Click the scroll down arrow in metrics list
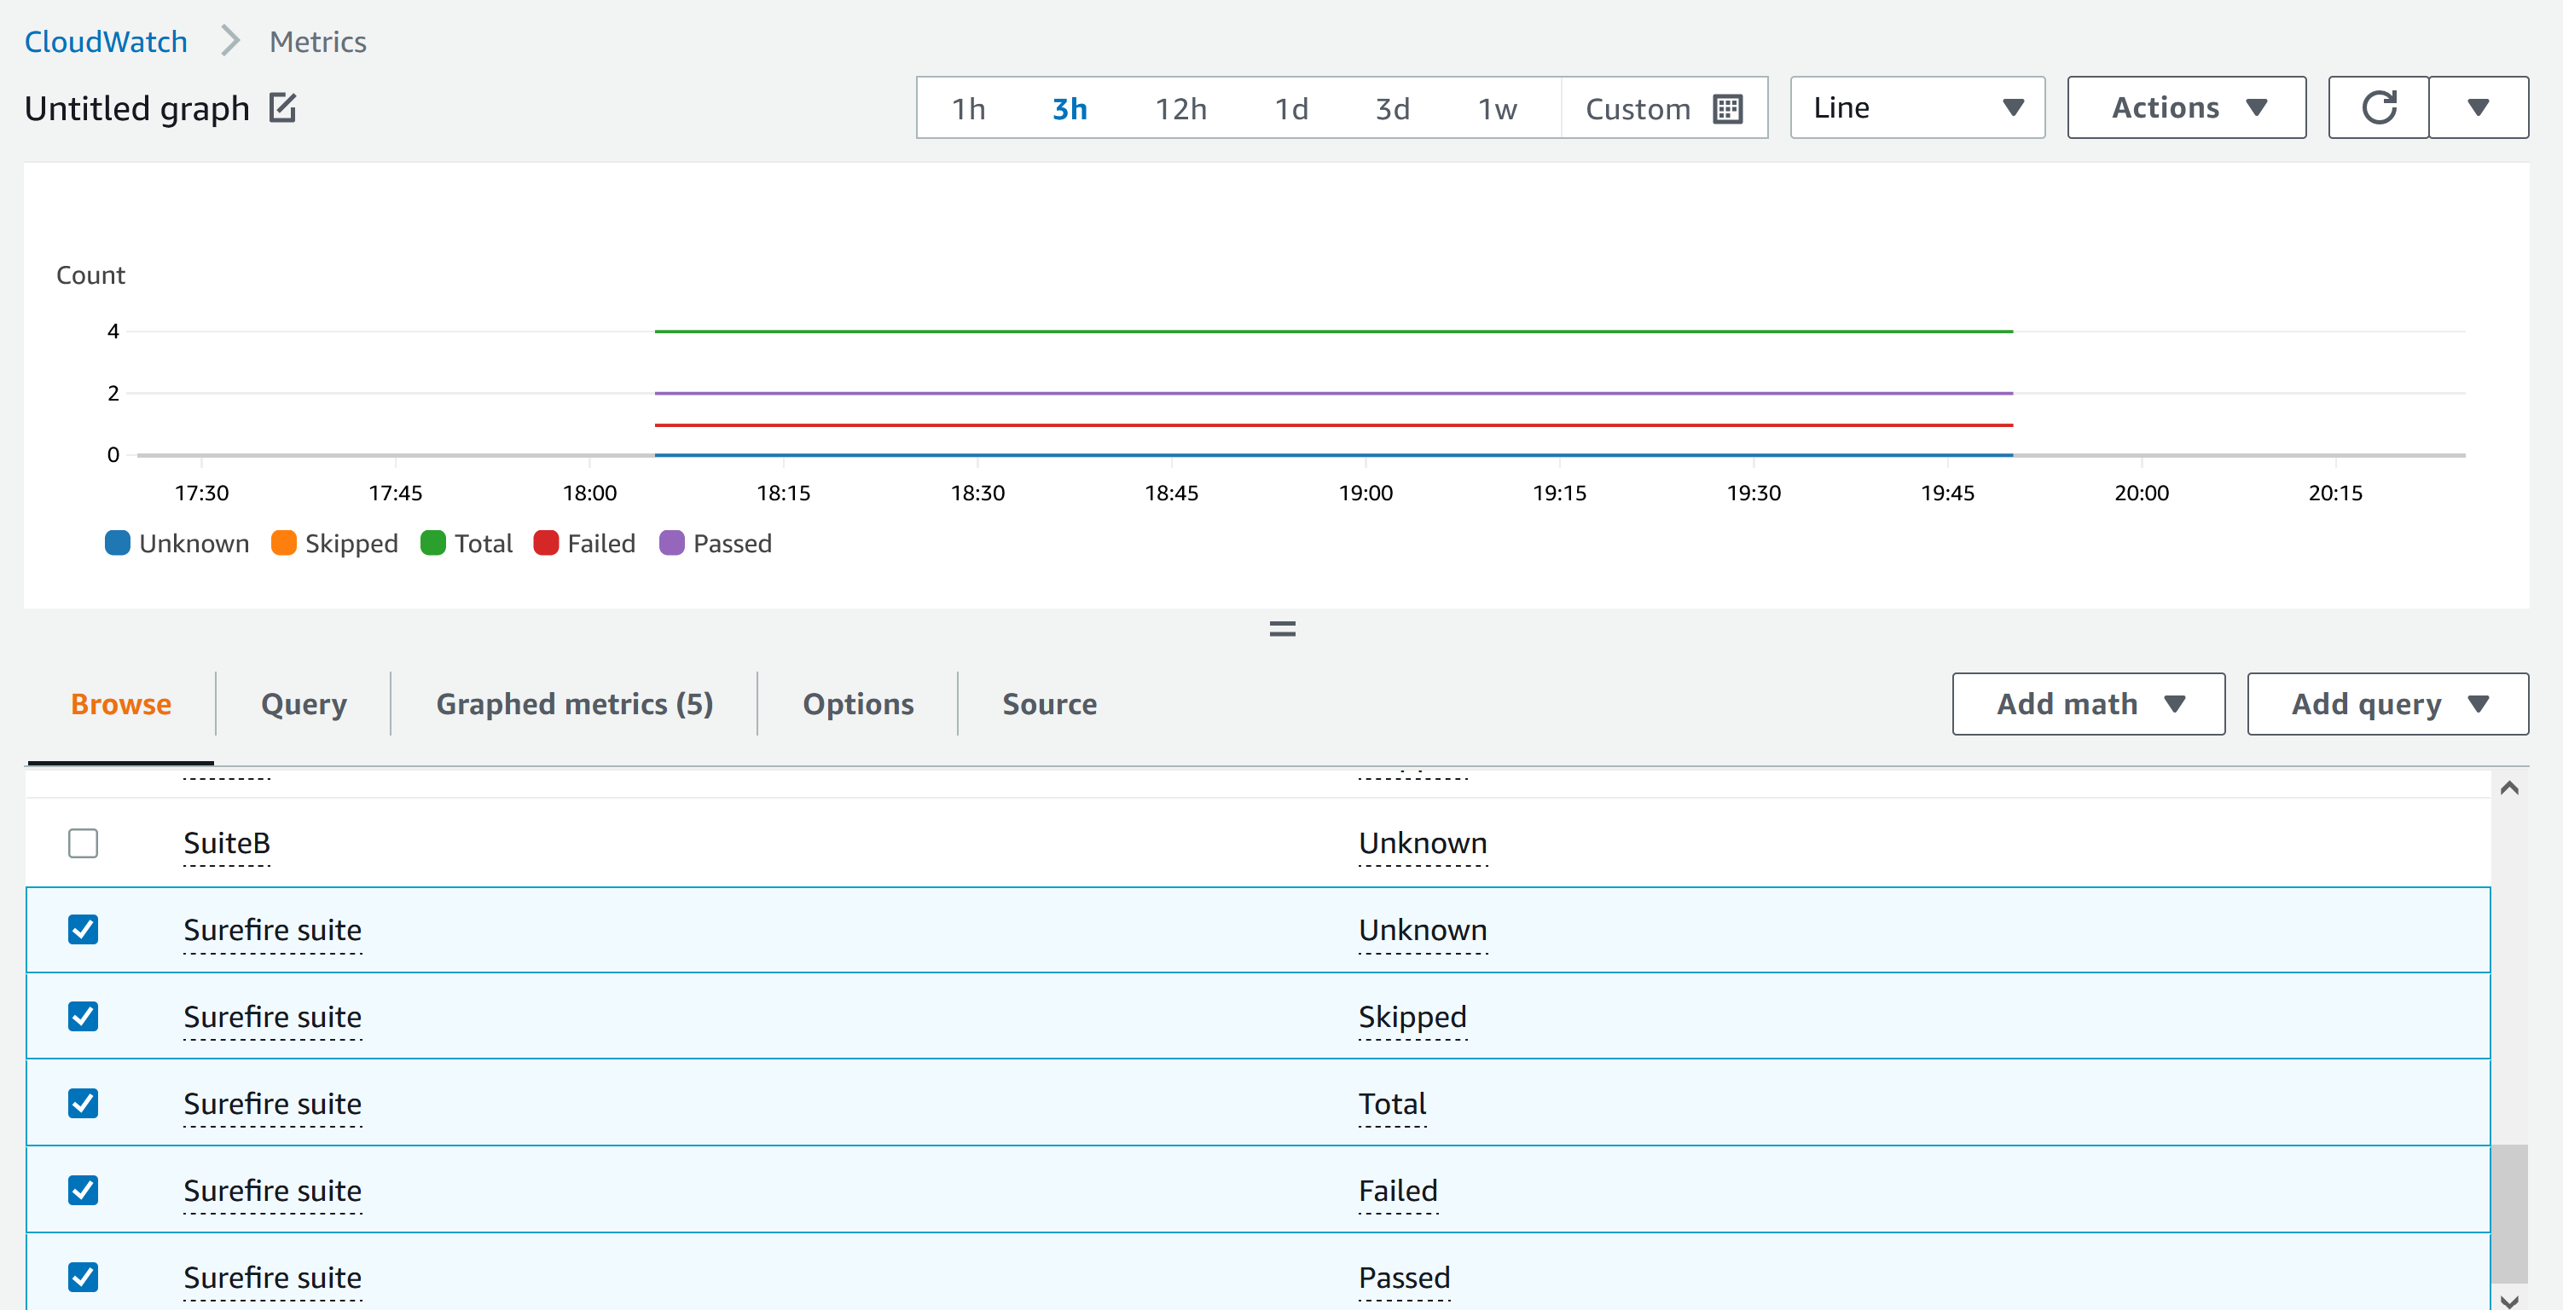Viewport: 2563px width, 1310px height. click(2509, 1300)
